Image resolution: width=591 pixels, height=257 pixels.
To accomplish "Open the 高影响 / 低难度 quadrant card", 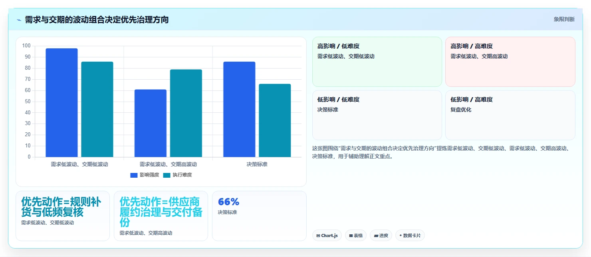I will [x=377, y=62].
